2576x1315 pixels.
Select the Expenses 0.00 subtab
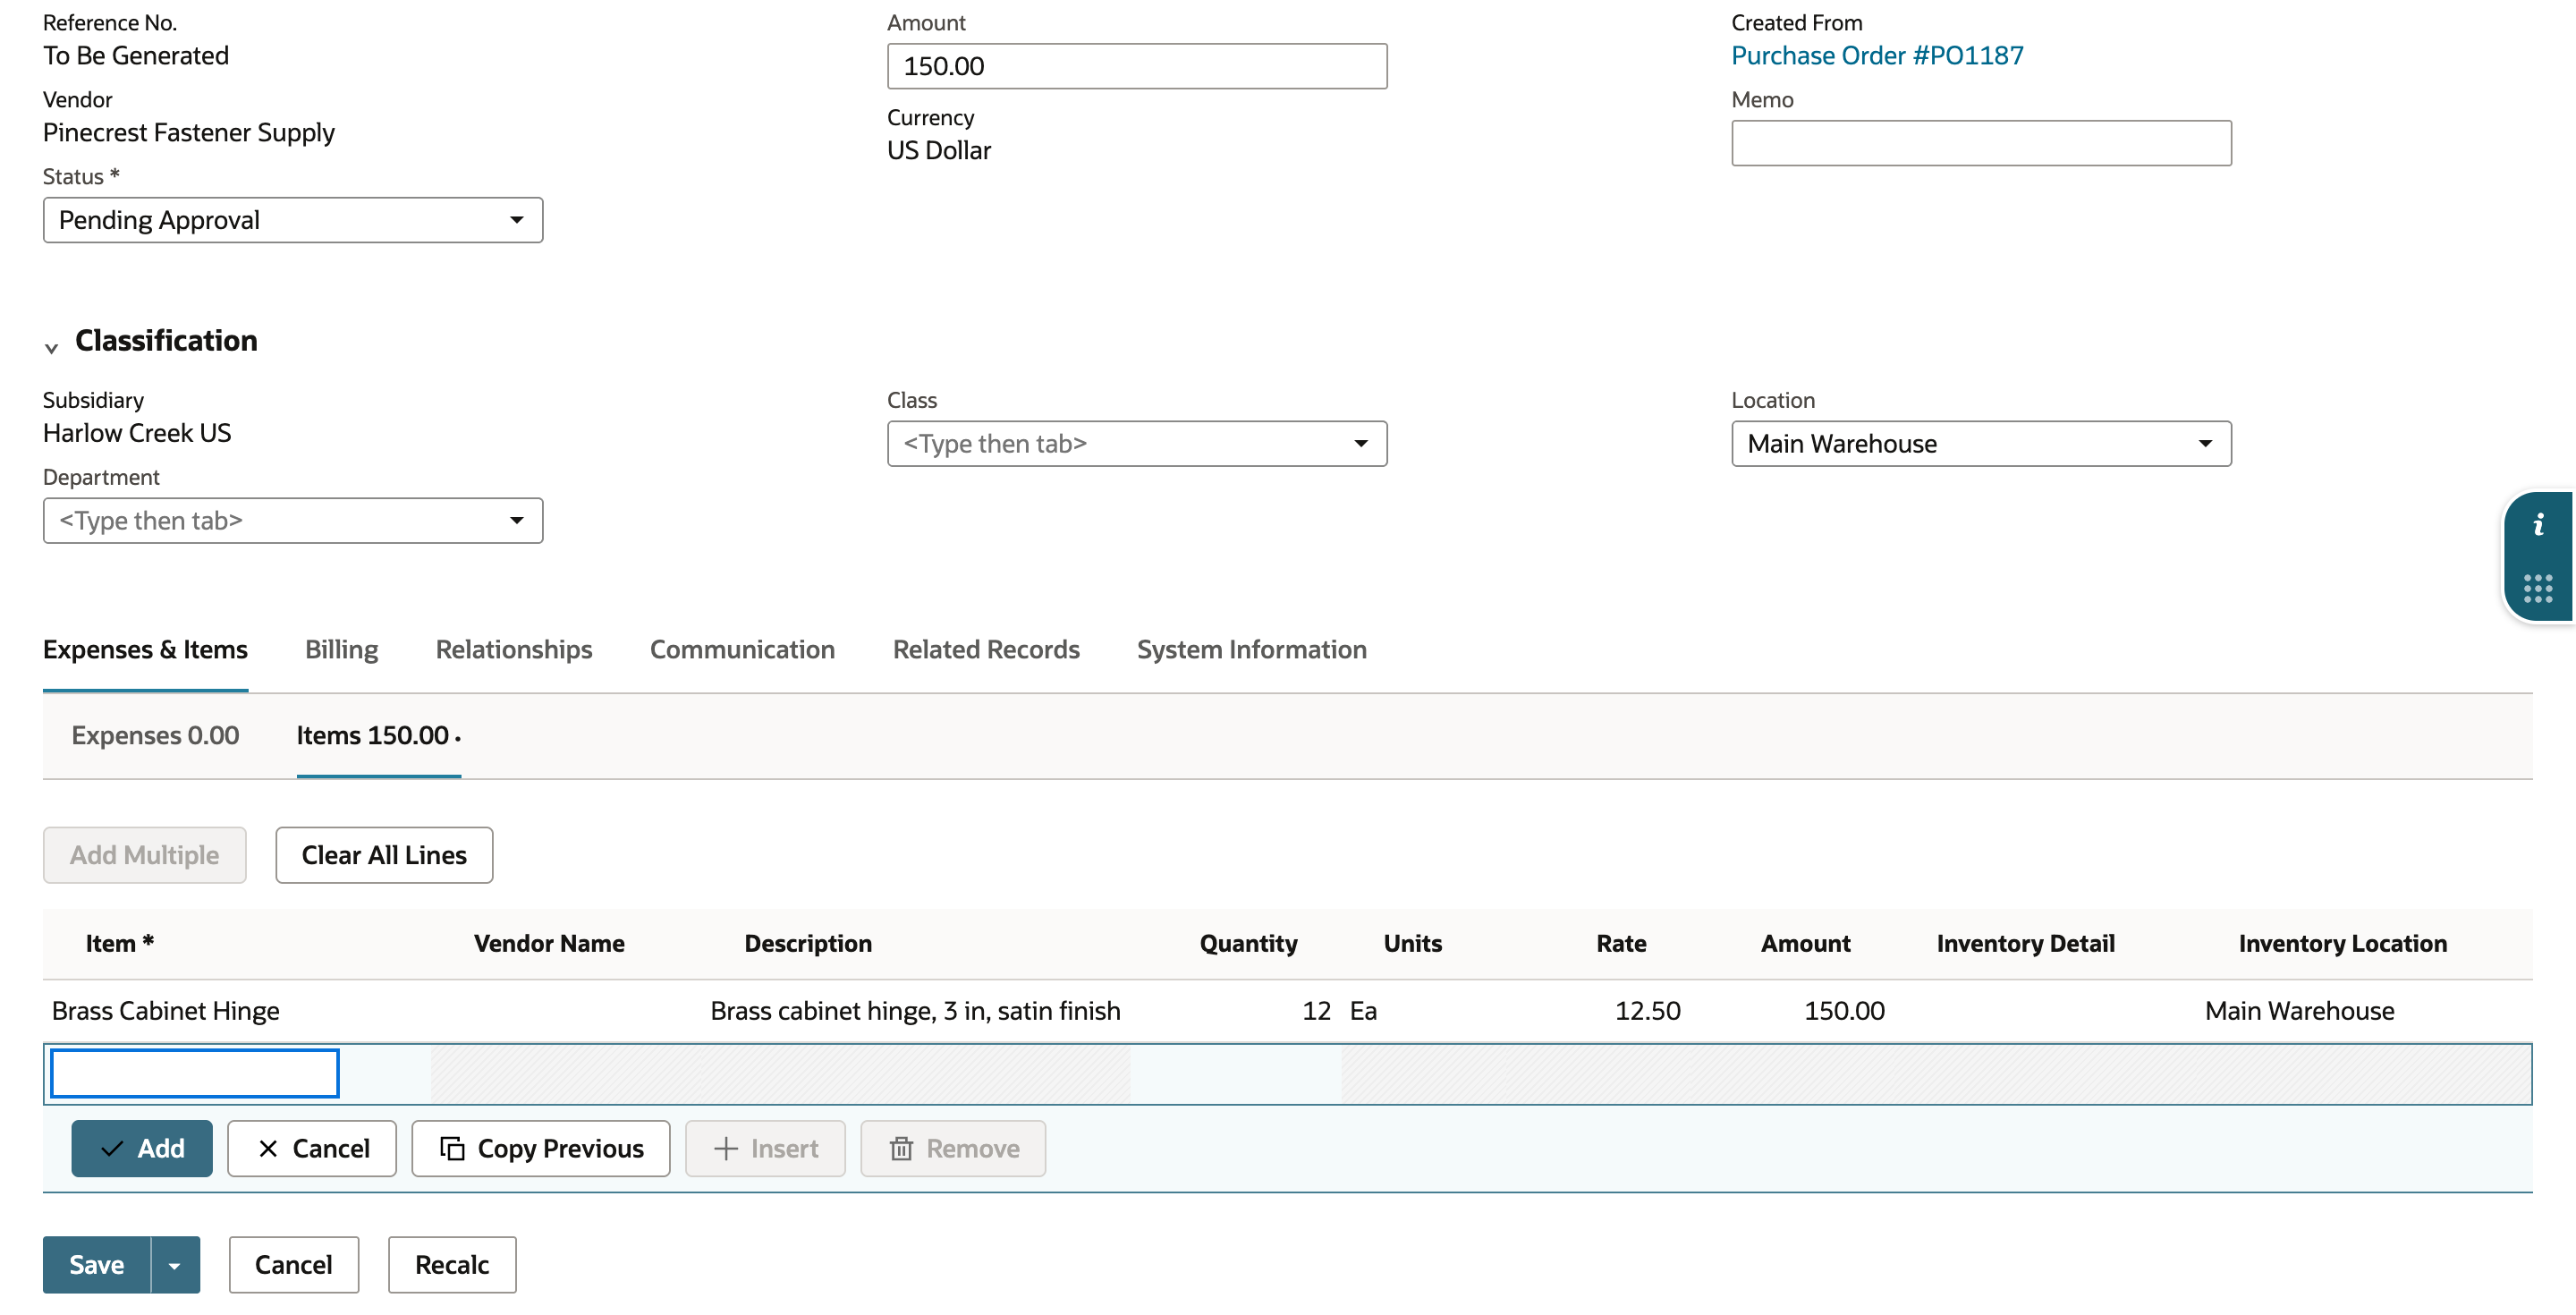pyautogui.click(x=155, y=736)
